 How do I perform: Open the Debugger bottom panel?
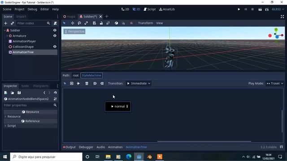click(x=86, y=147)
